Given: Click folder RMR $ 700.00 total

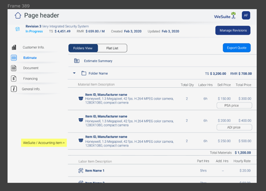Looking at the screenshot, I should 241,74.
